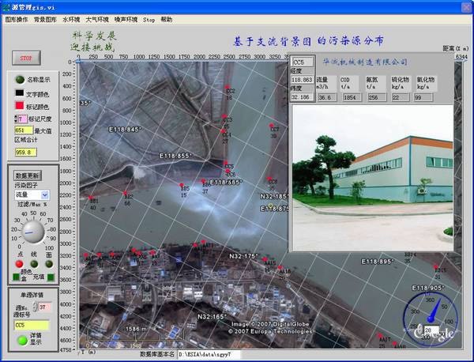Click the company name heading in detail panel
Viewport: 474px width, 362px height.
365,62
